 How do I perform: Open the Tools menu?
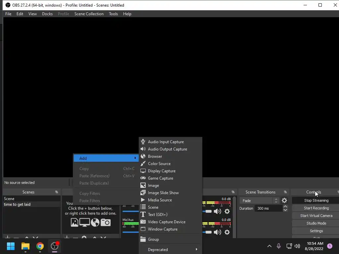coord(113,14)
